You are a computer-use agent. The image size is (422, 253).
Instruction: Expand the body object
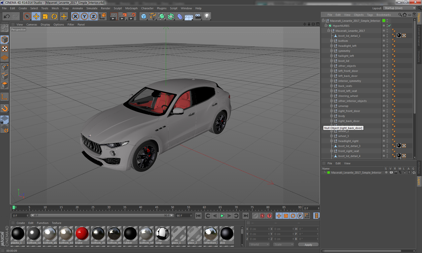332,116
